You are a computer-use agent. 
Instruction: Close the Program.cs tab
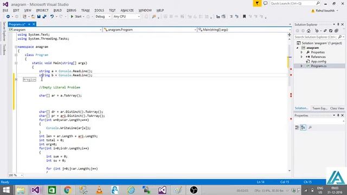[x=34, y=24]
